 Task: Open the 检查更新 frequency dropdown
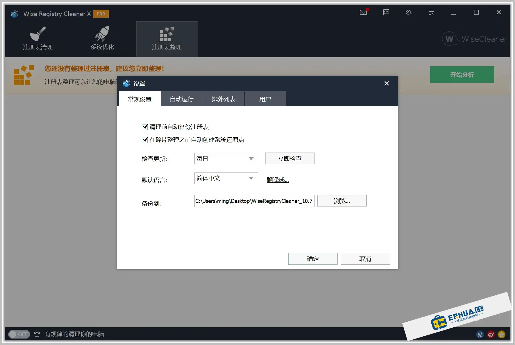226,158
